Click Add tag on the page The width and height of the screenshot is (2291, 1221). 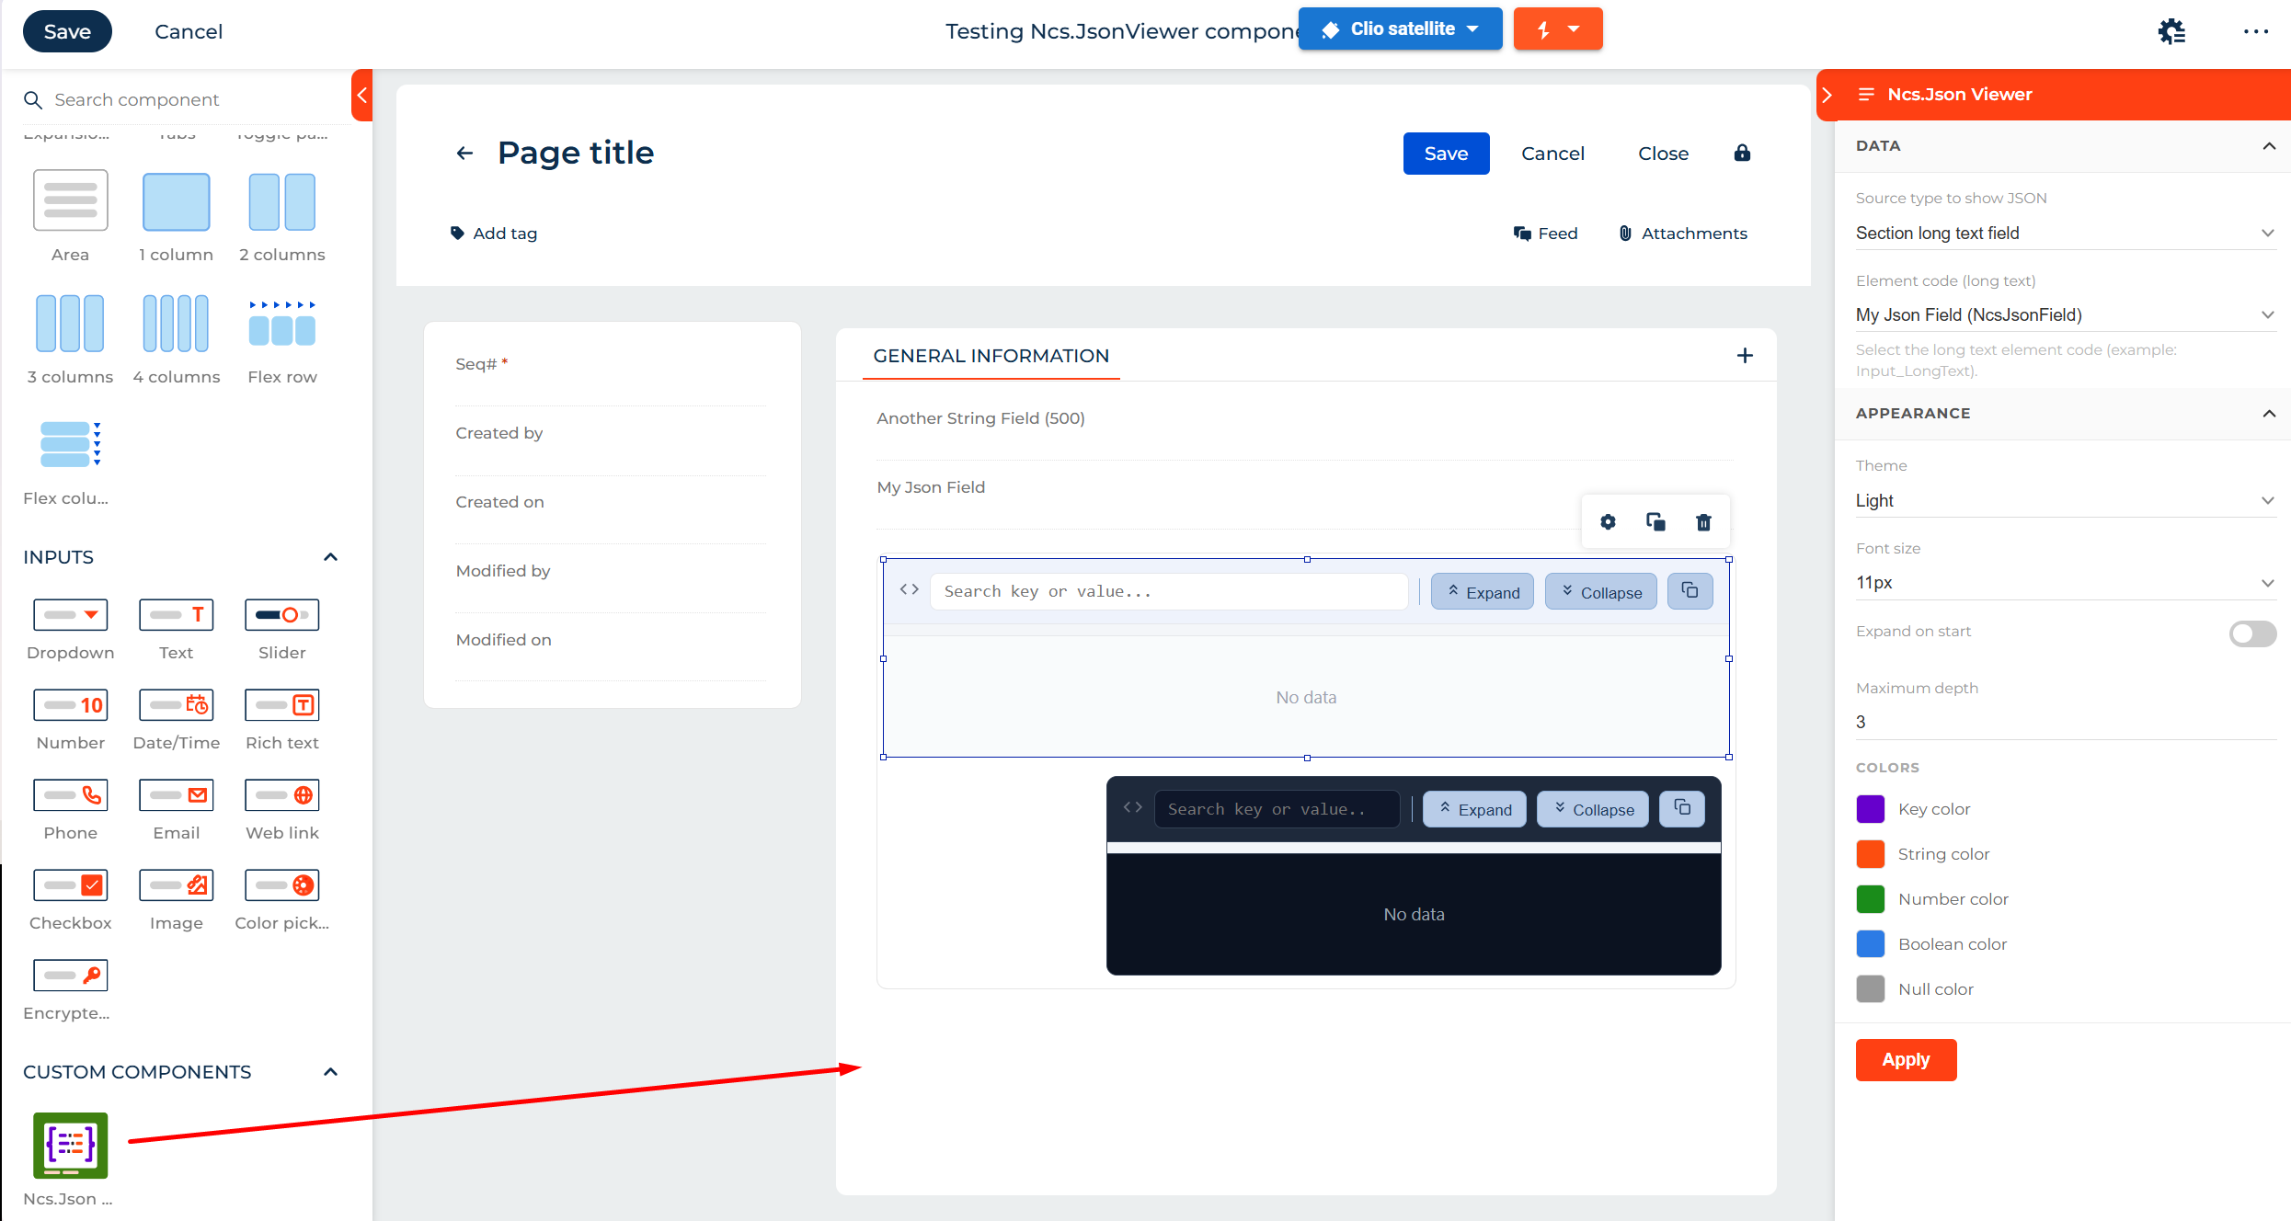click(x=493, y=234)
